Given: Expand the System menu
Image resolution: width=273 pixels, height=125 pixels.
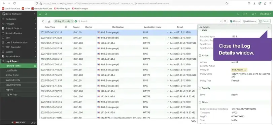Looking at the screenshot, I should [x=19, y=52].
